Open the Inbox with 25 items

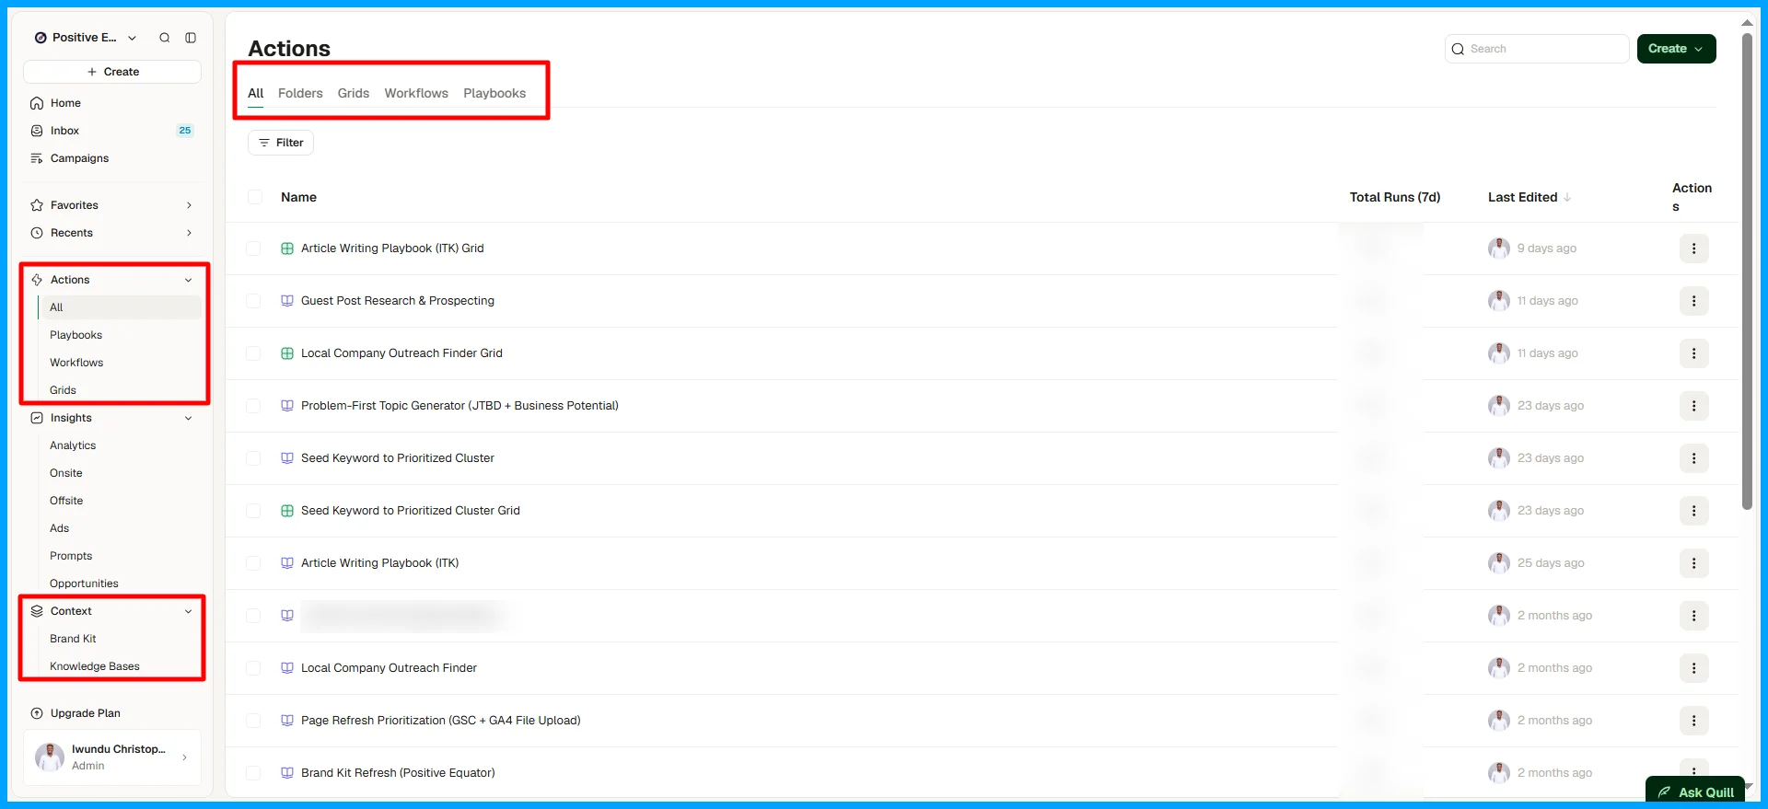coord(111,131)
